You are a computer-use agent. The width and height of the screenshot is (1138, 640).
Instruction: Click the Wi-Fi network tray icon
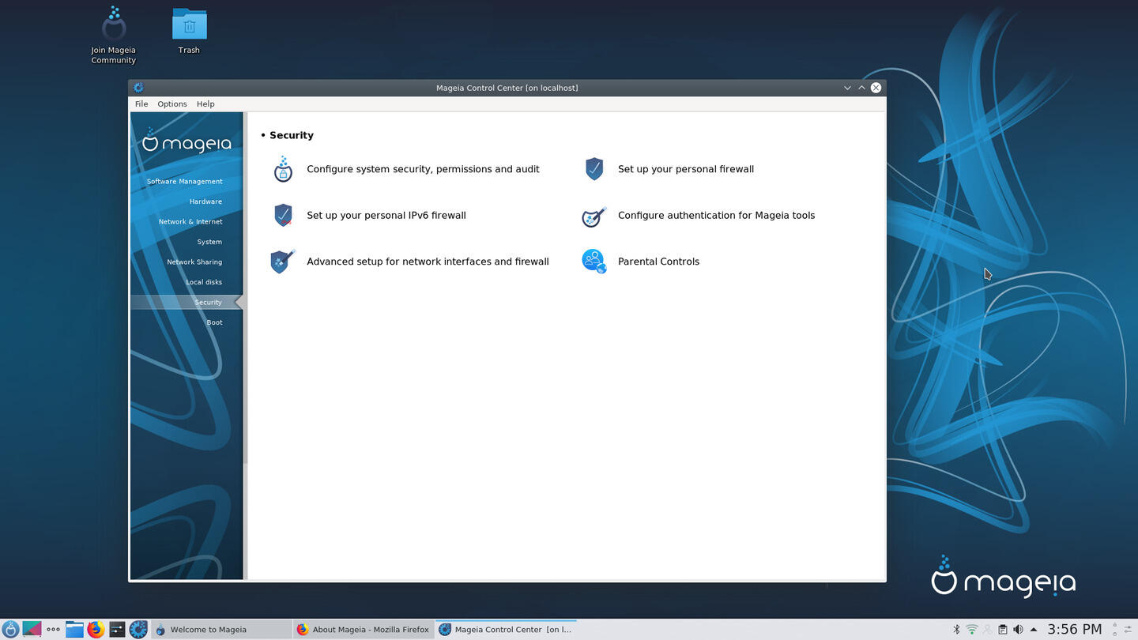tap(972, 630)
